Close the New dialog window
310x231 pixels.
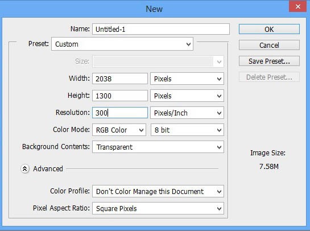click(x=297, y=6)
